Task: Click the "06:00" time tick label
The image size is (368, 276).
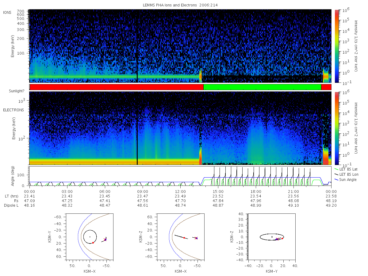Action: (x=105, y=192)
